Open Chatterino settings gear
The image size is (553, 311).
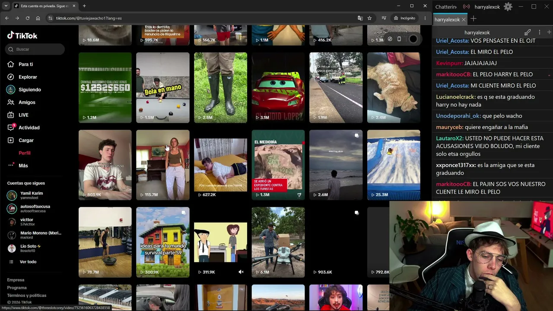click(x=508, y=7)
